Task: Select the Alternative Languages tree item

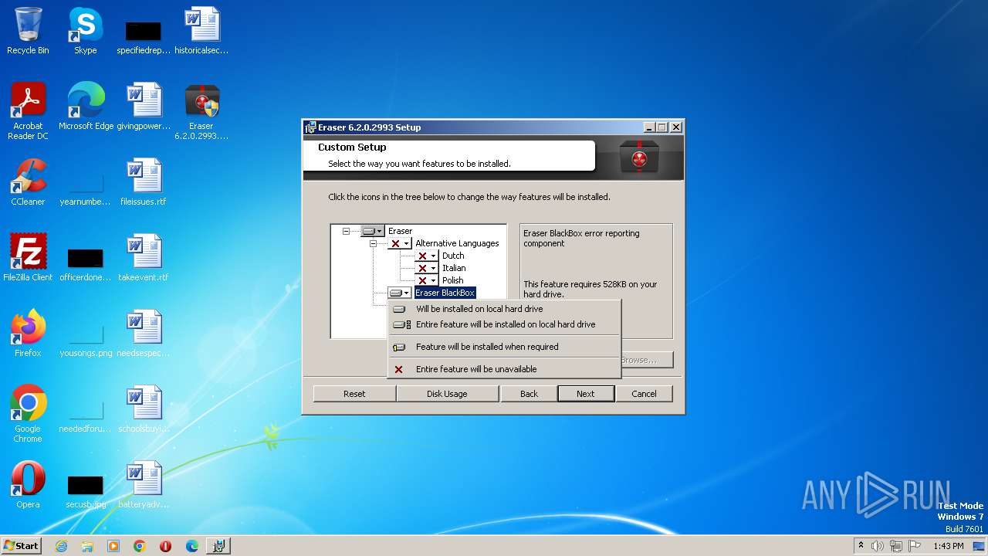Action: [457, 243]
